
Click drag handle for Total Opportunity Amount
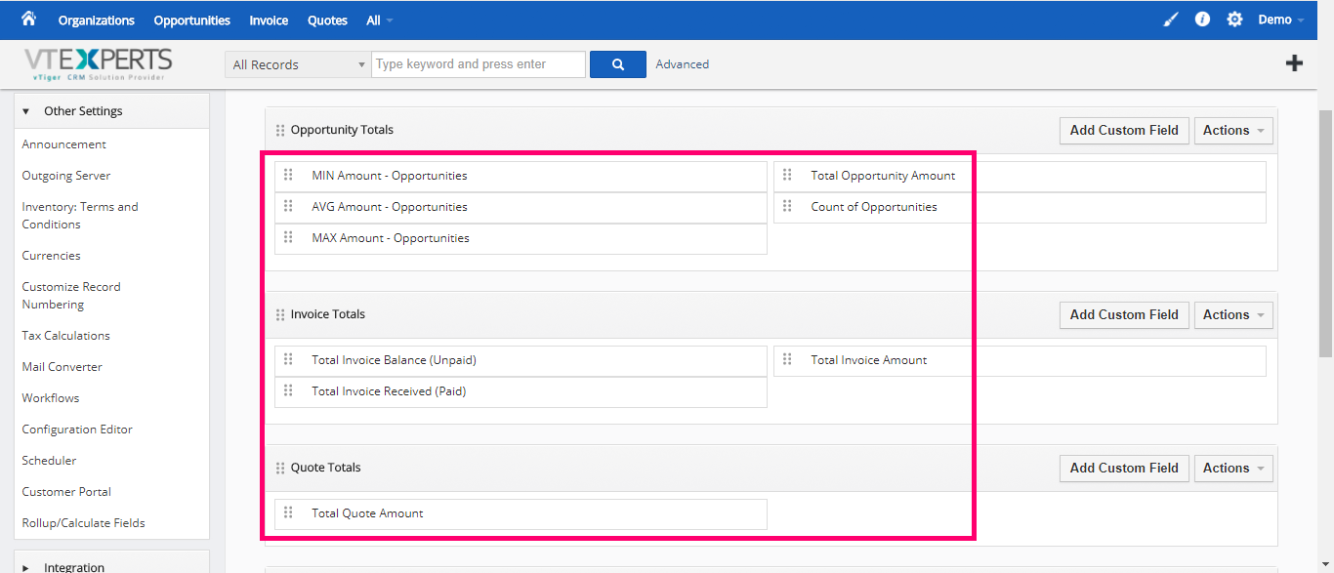(787, 175)
